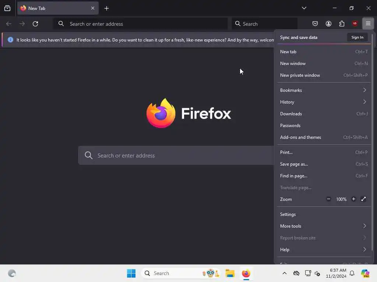Open the Save to Pocket icon

coord(315,23)
